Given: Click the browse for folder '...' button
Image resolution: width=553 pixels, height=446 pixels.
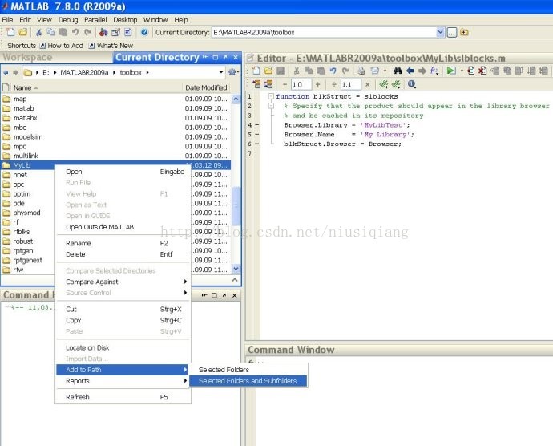Looking at the screenshot, I should (452, 33).
